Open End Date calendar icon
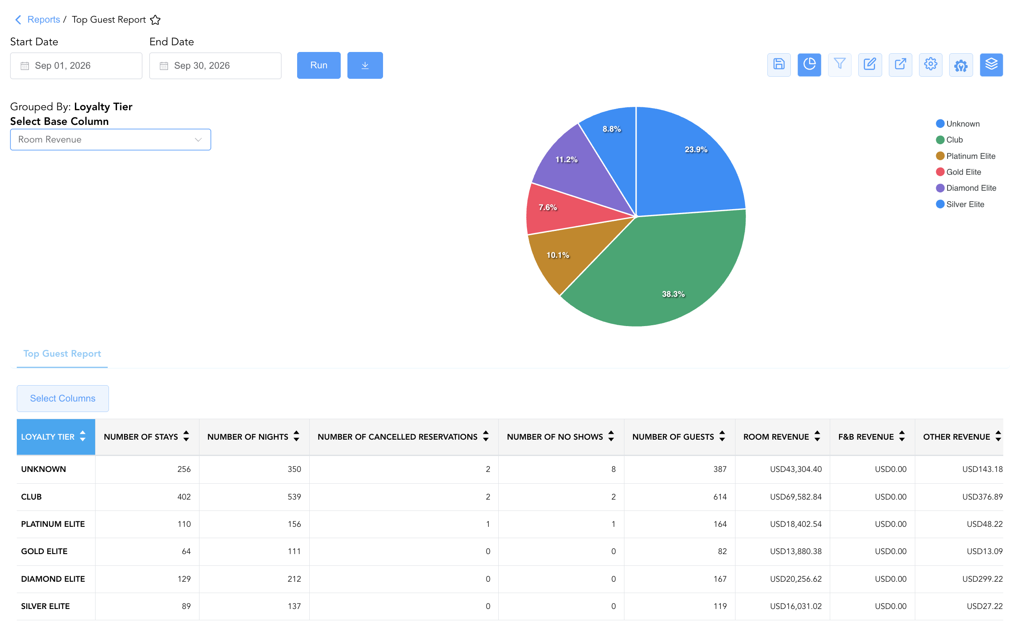 tap(164, 66)
